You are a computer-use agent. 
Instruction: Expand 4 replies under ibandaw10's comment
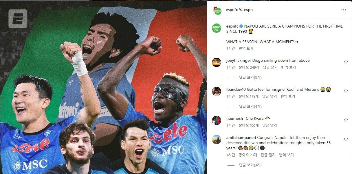250,107
